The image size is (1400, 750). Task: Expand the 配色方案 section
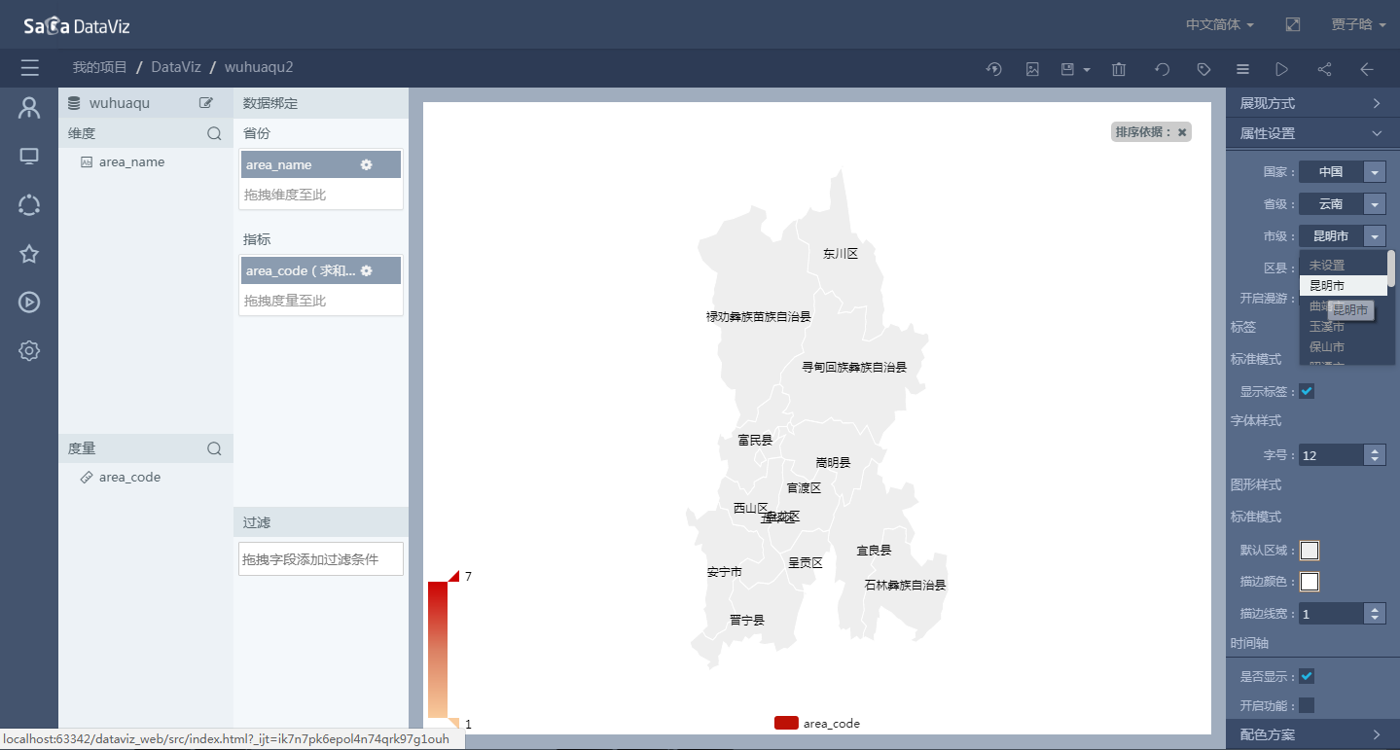coord(1312,734)
